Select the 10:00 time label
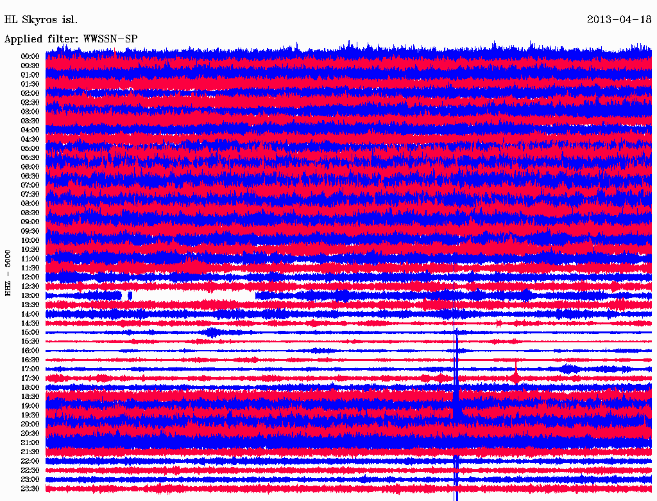The width and height of the screenshot is (657, 501). point(30,240)
